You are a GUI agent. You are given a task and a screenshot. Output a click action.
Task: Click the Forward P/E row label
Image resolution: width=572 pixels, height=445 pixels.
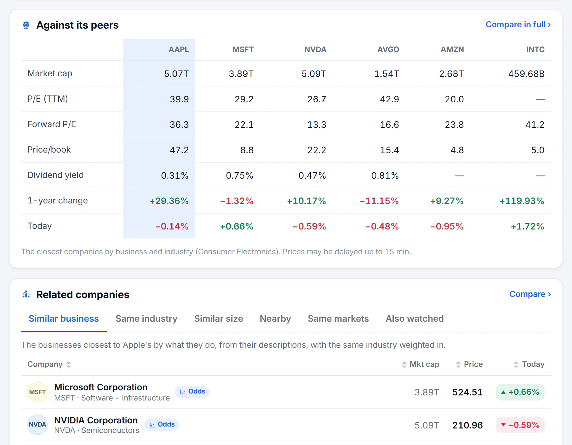coord(52,124)
